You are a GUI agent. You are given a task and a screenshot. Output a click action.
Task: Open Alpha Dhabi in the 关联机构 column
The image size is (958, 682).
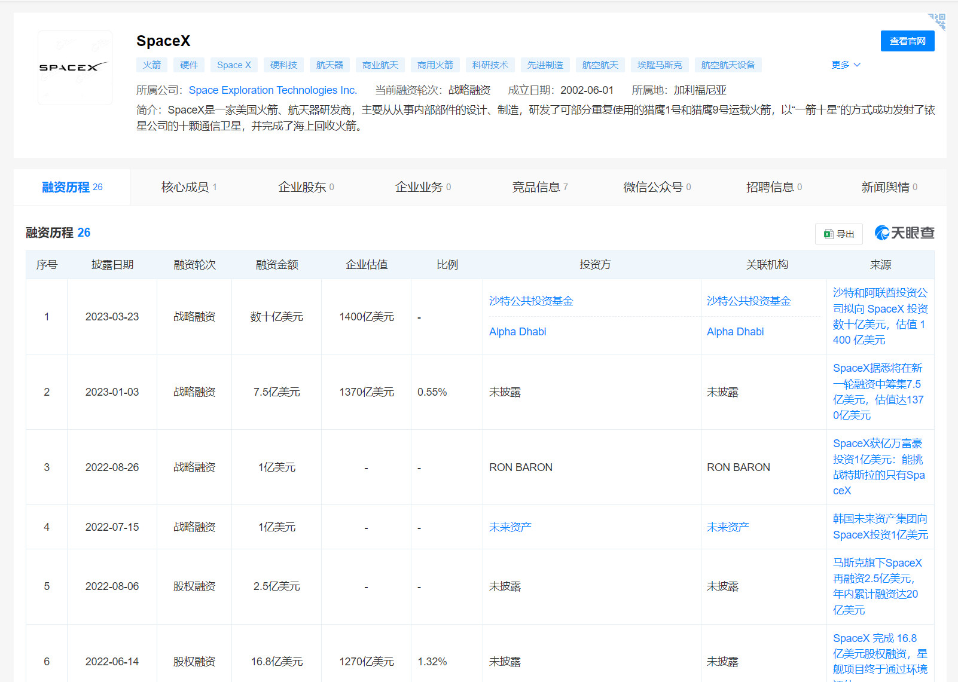(735, 332)
